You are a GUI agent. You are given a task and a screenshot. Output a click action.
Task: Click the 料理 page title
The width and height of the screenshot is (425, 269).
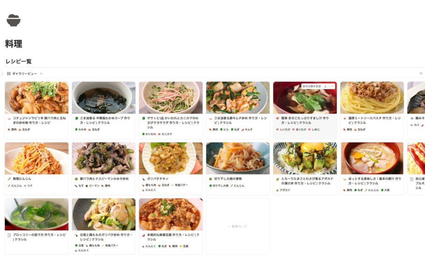[14, 44]
